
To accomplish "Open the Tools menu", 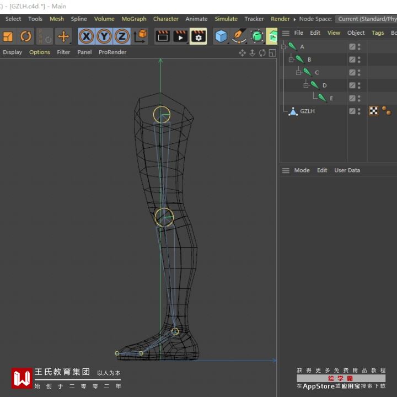I will click(x=35, y=19).
